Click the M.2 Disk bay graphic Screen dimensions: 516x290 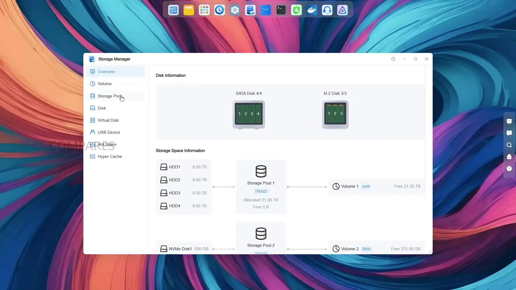click(x=335, y=115)
